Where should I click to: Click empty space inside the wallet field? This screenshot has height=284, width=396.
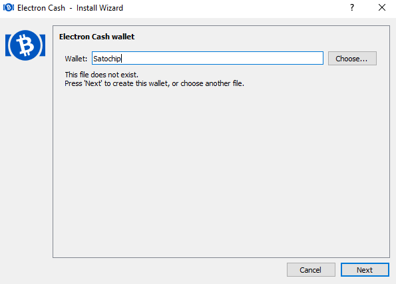pos(222,58)
